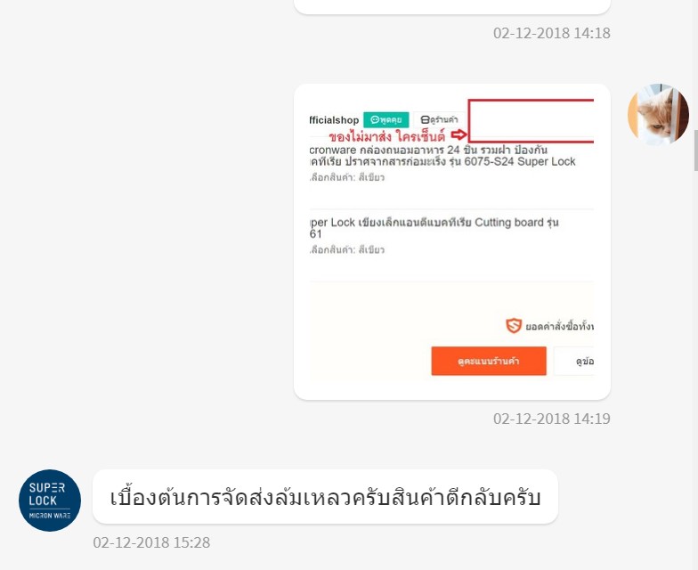Click the 02-12-2018 15:28 timestamp
The height and width of the screenshot is (570, 698).
coord(151,542)
